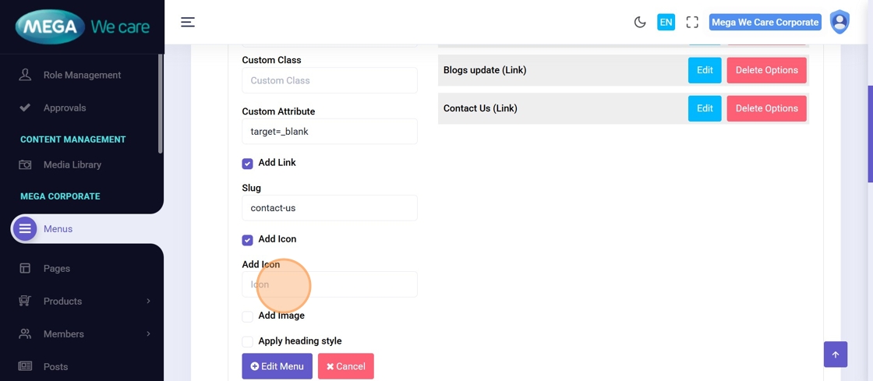The image size is (873, 381).
Task: Expand the Members submenu chevron
Action: [x=148, y=333]
